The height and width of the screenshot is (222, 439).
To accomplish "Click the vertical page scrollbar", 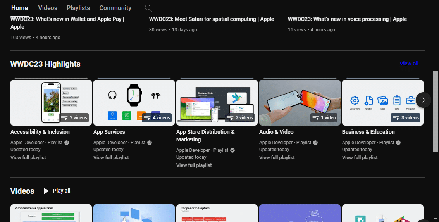I will [436, 112].
